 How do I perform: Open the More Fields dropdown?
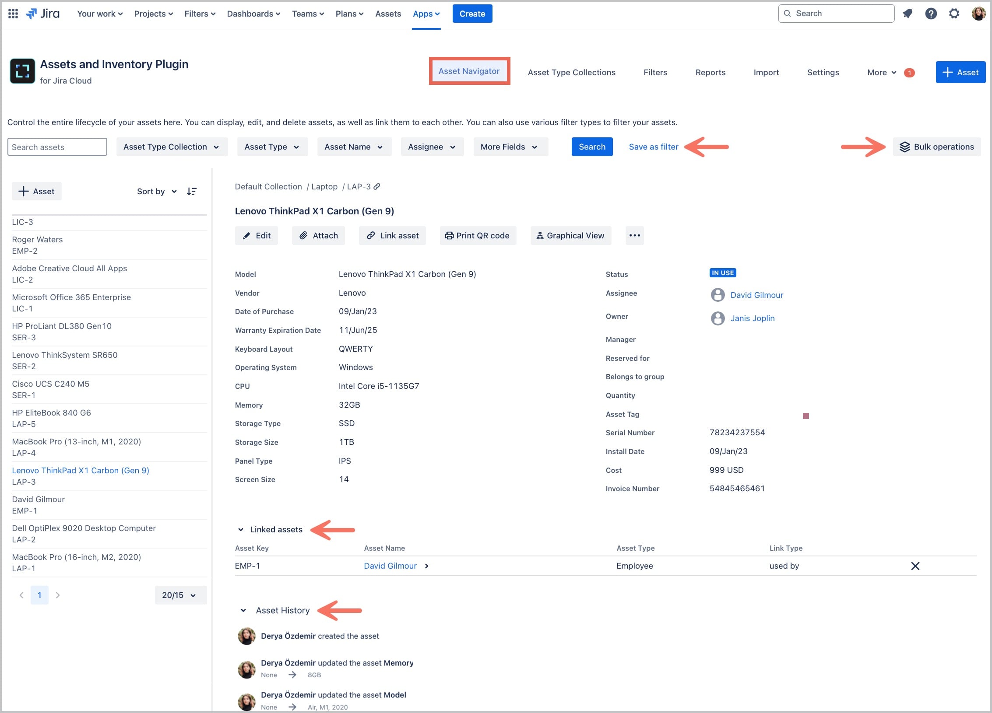pyautogui.click(x=510, y=147)
